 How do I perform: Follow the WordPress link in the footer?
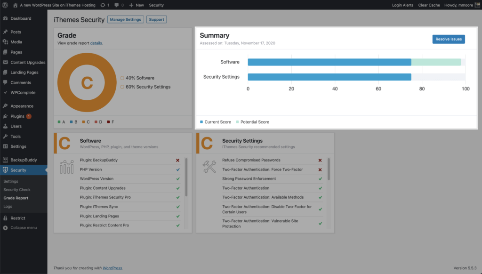112,268
